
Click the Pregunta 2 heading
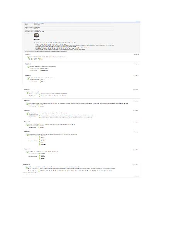[28, 64]
